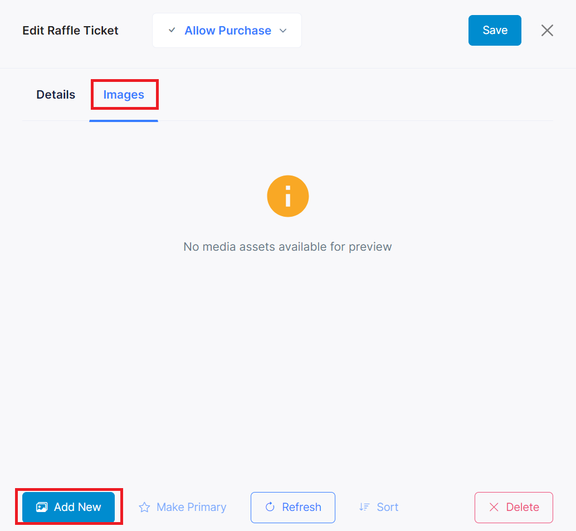Click the Sort text label
The image size is (576, 531).
click(x=387, y=507)
